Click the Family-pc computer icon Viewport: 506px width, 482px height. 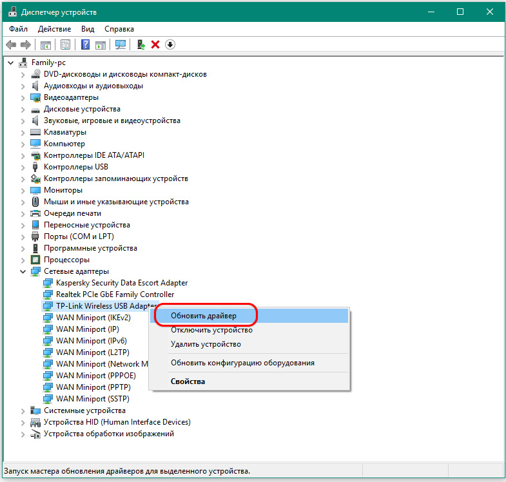[23, 63]
